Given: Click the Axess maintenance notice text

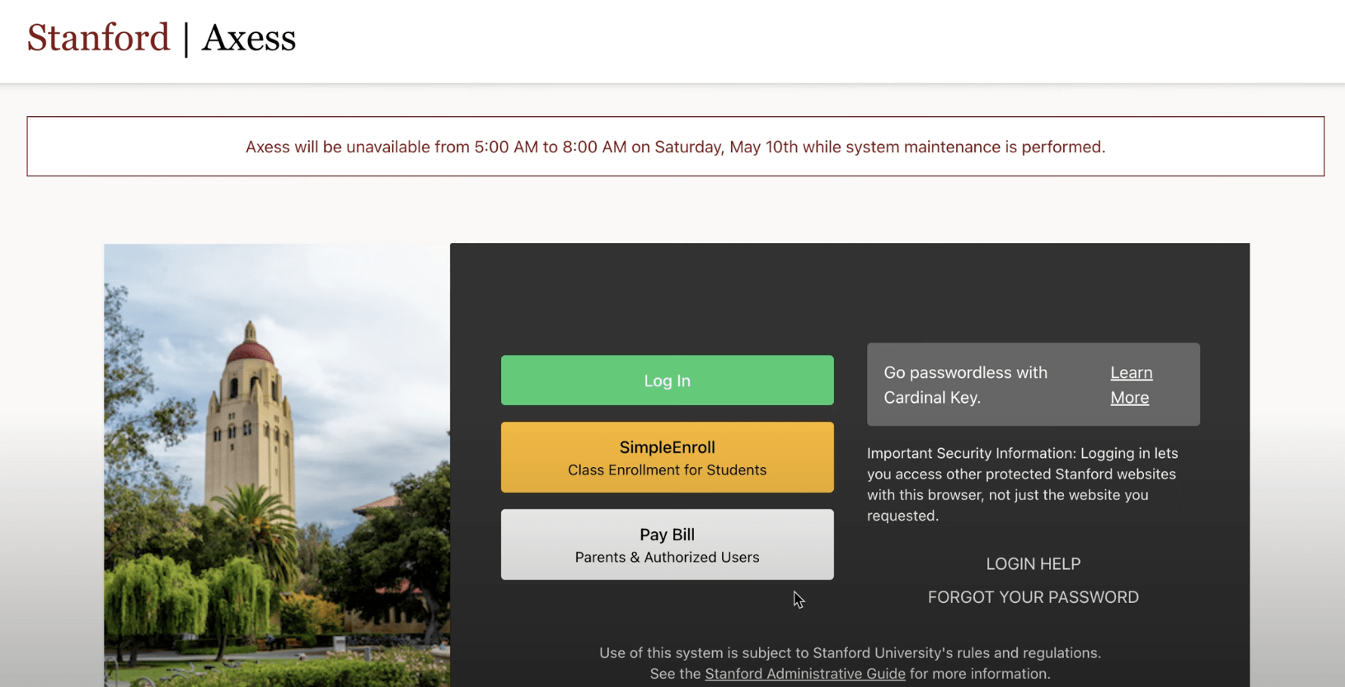Looking at the screenshot, I should pos(675,147).
